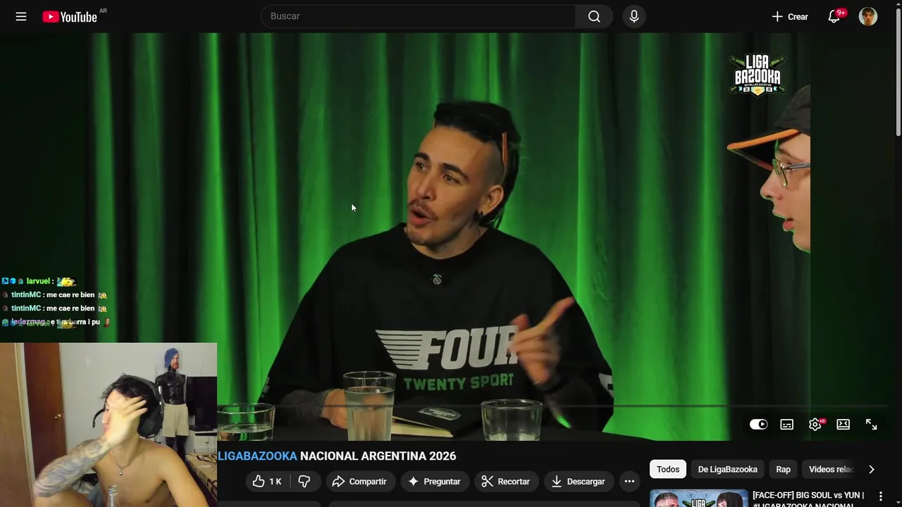Select the Videos relacionados chip
902x507 pixels.
pyautogui.click(x=831, y=469)
